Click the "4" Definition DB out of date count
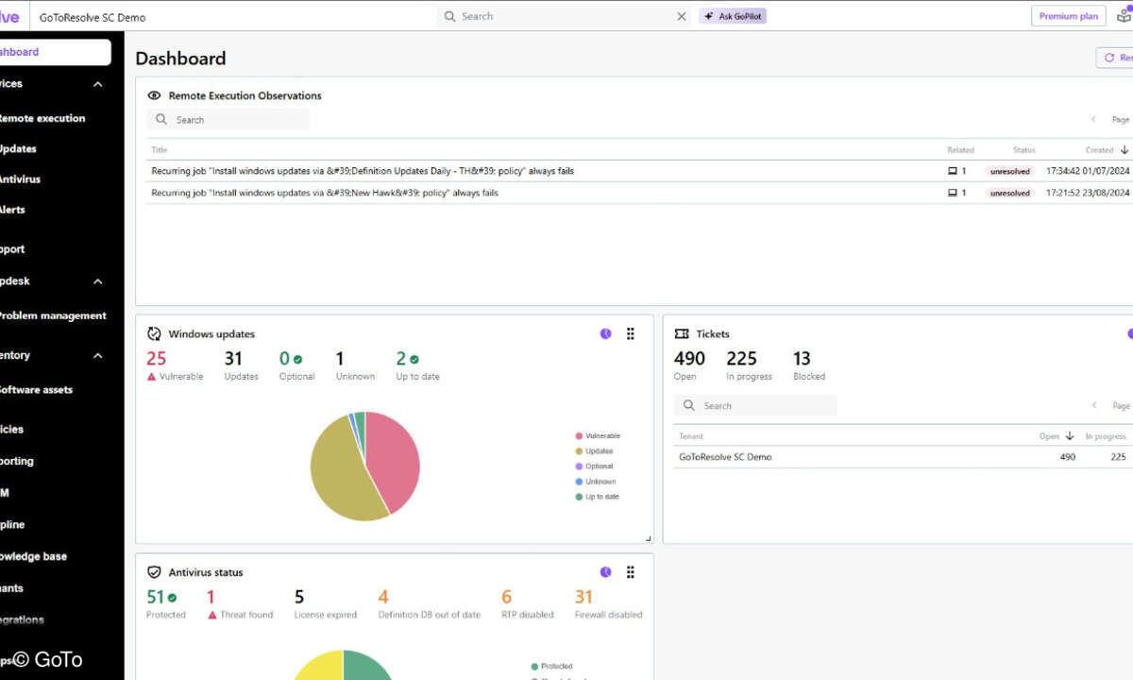Viewport: 1133px width, 680px height. pos(383,597)
